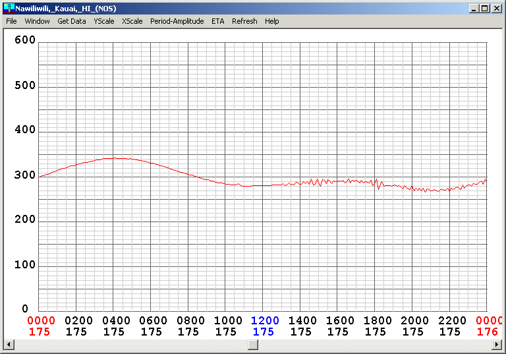This screenshot has height=354, width=506.
Task: Minimize the Nawiliwili tide window
Action: (x=474, y=9)
